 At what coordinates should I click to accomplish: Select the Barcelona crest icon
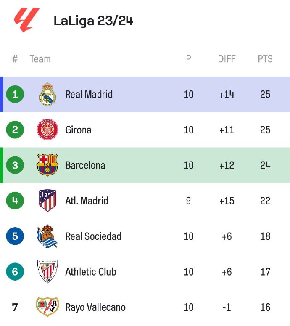47,165
